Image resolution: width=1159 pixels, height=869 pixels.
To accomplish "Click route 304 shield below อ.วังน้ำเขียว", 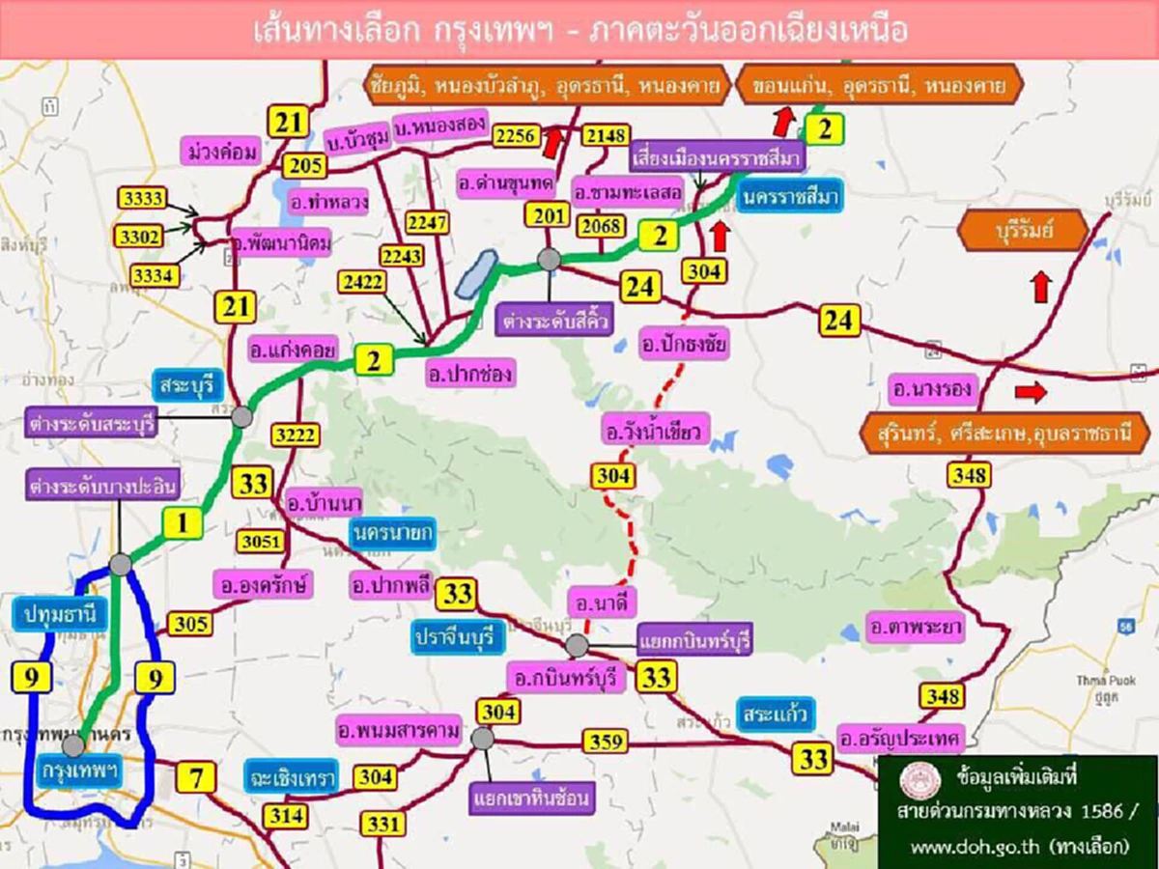I will click(612, 475).
